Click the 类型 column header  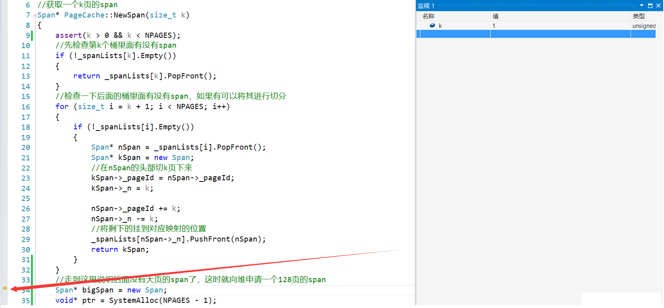[638, 16]
